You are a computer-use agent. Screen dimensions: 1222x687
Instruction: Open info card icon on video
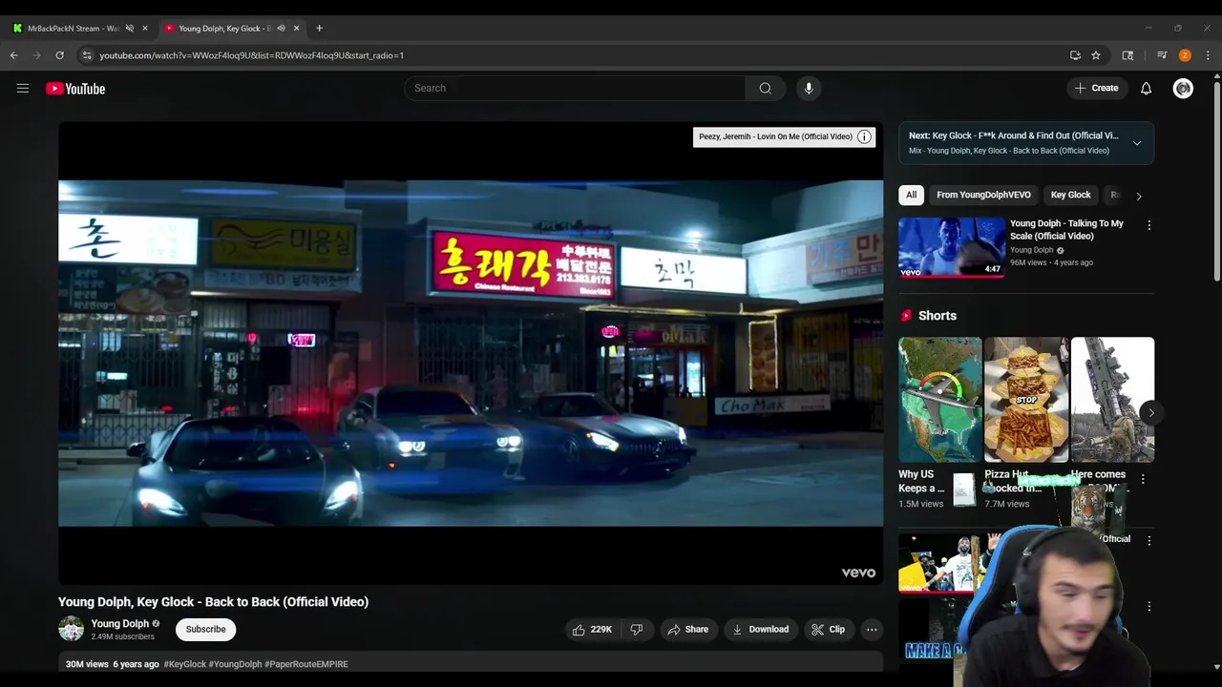[x=864, y=136]
